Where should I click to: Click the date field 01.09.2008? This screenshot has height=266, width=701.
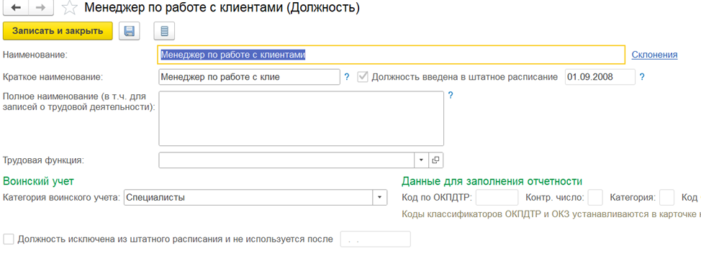pyautogui.click(x=600, y=77)
